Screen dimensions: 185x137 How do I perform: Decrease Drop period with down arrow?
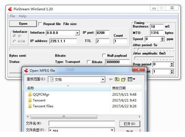172,66
